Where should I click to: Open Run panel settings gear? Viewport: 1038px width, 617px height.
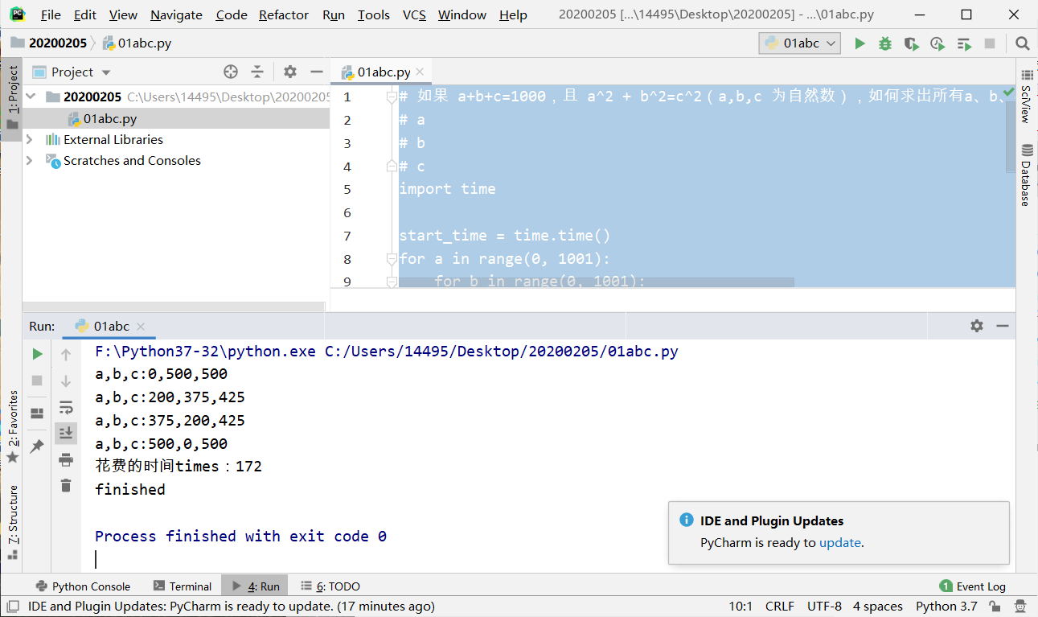pos(977,326)
